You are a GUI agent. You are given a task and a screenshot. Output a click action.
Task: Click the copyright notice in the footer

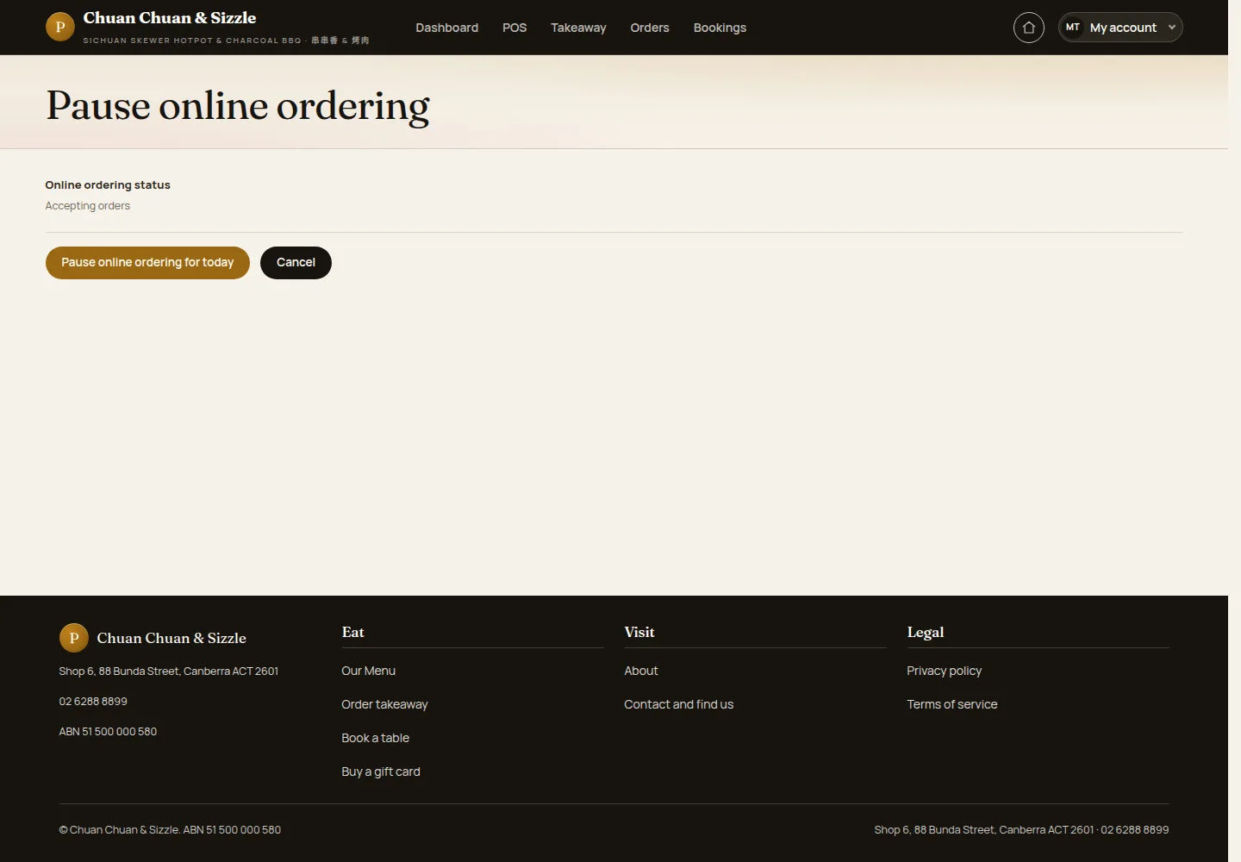[170, 830]
